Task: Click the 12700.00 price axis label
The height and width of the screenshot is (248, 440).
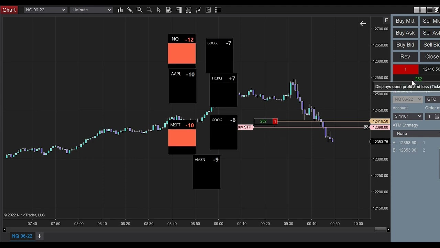Action: click(381, 29)
